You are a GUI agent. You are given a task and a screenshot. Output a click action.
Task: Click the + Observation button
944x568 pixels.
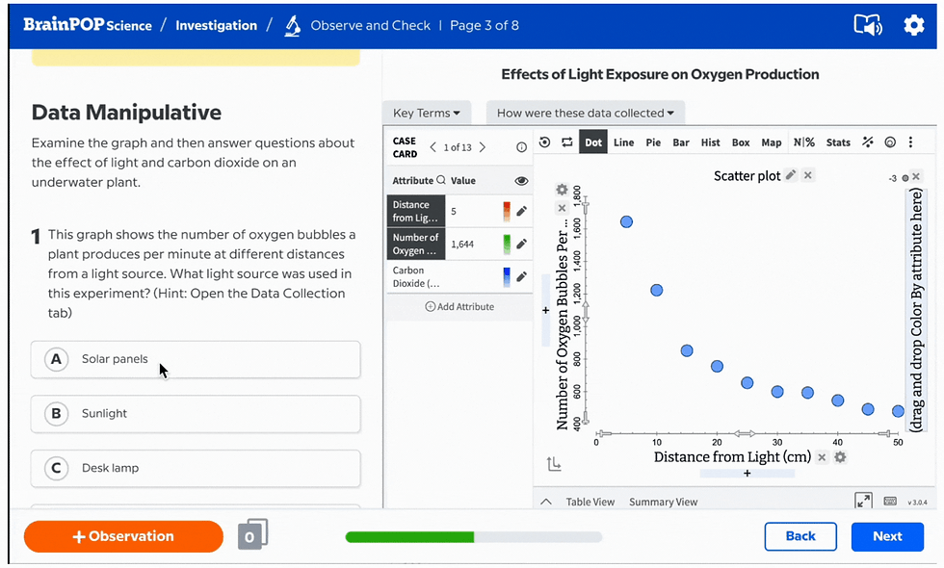click(123, 536)
